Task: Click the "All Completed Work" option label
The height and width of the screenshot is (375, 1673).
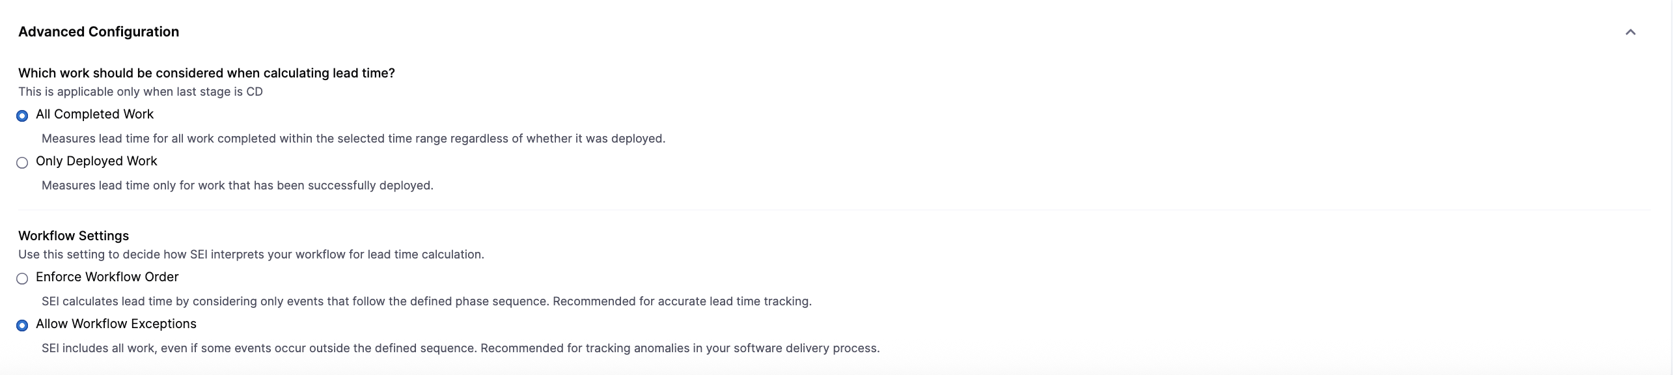Action: pos(94,115)
